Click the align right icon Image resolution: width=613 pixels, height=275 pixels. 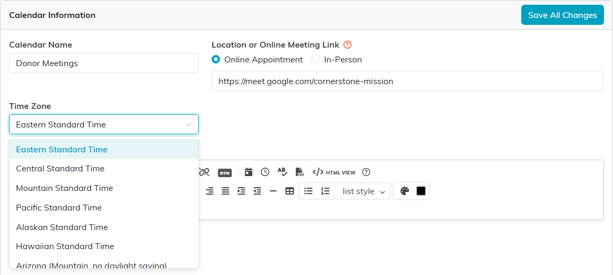coord(209,191)
